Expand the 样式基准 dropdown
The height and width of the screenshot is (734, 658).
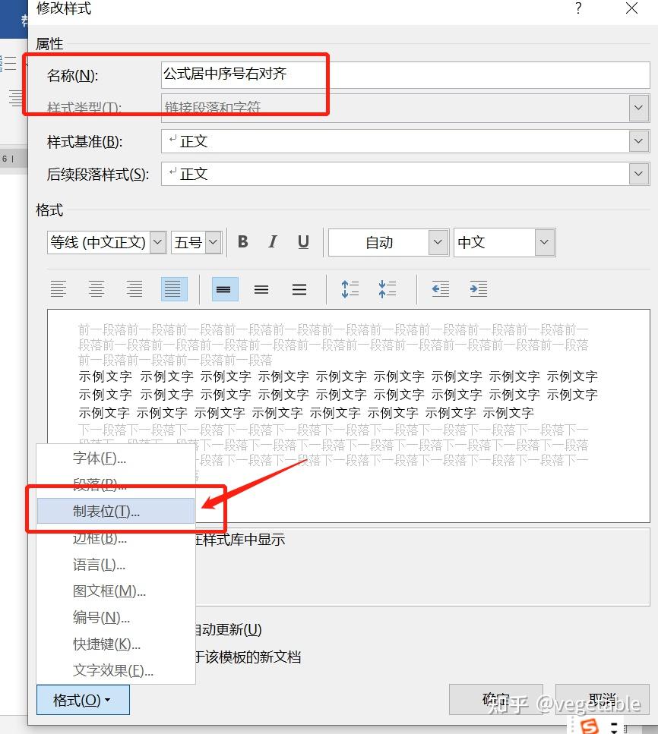click(638, 141)
